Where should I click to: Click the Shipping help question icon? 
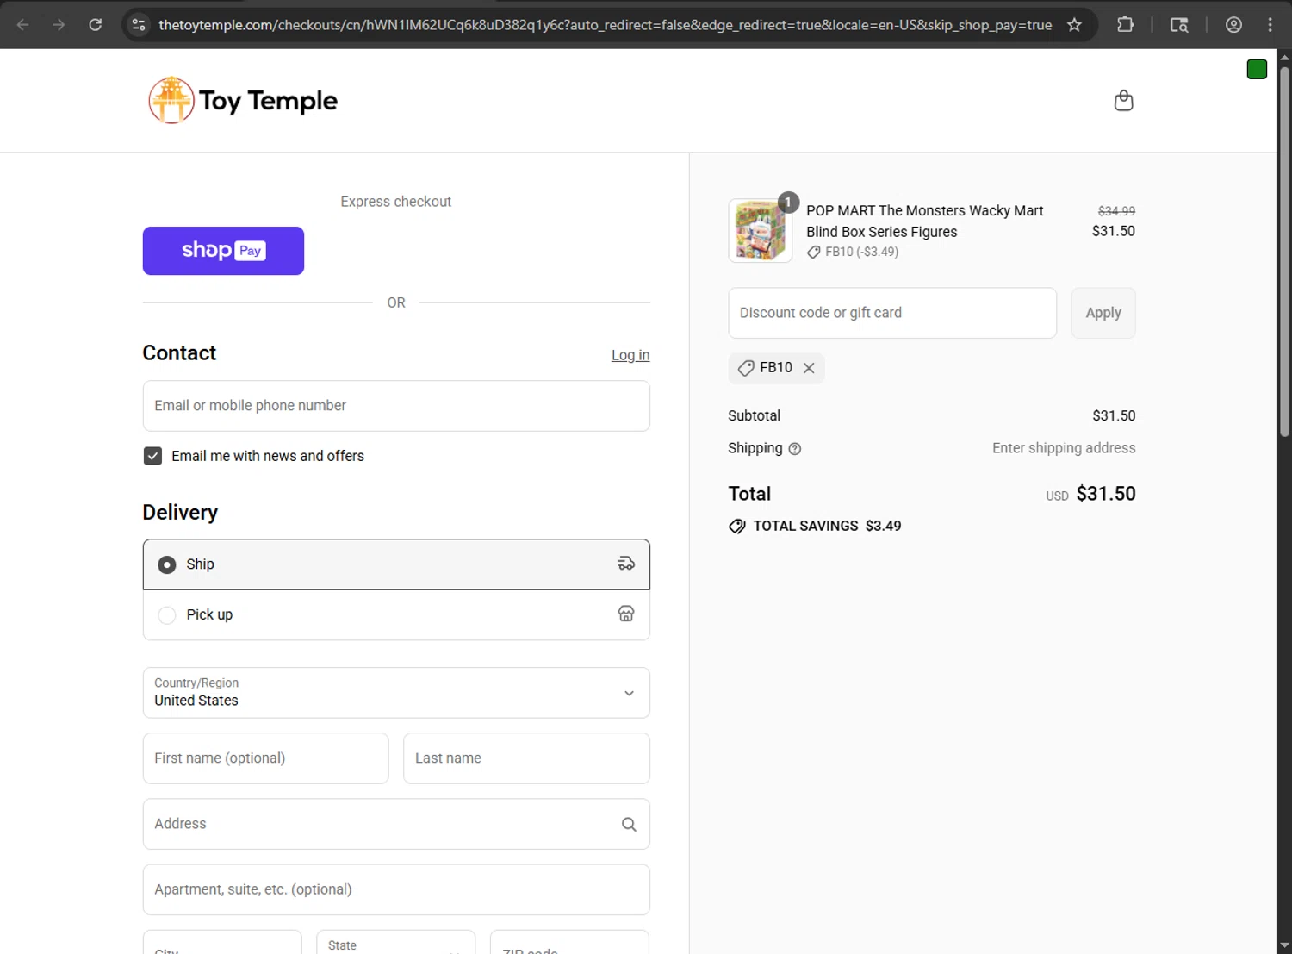[795, 448]
